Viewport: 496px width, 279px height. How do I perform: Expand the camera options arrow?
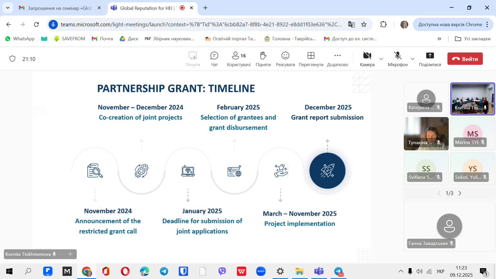[381, 59]
